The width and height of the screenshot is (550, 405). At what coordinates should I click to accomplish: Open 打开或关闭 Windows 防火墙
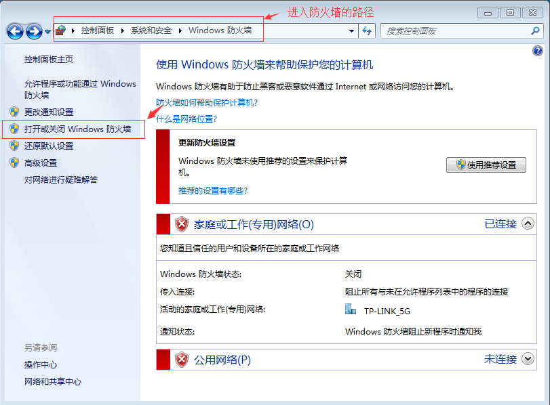pyautogui.click(x=77, y=129)
